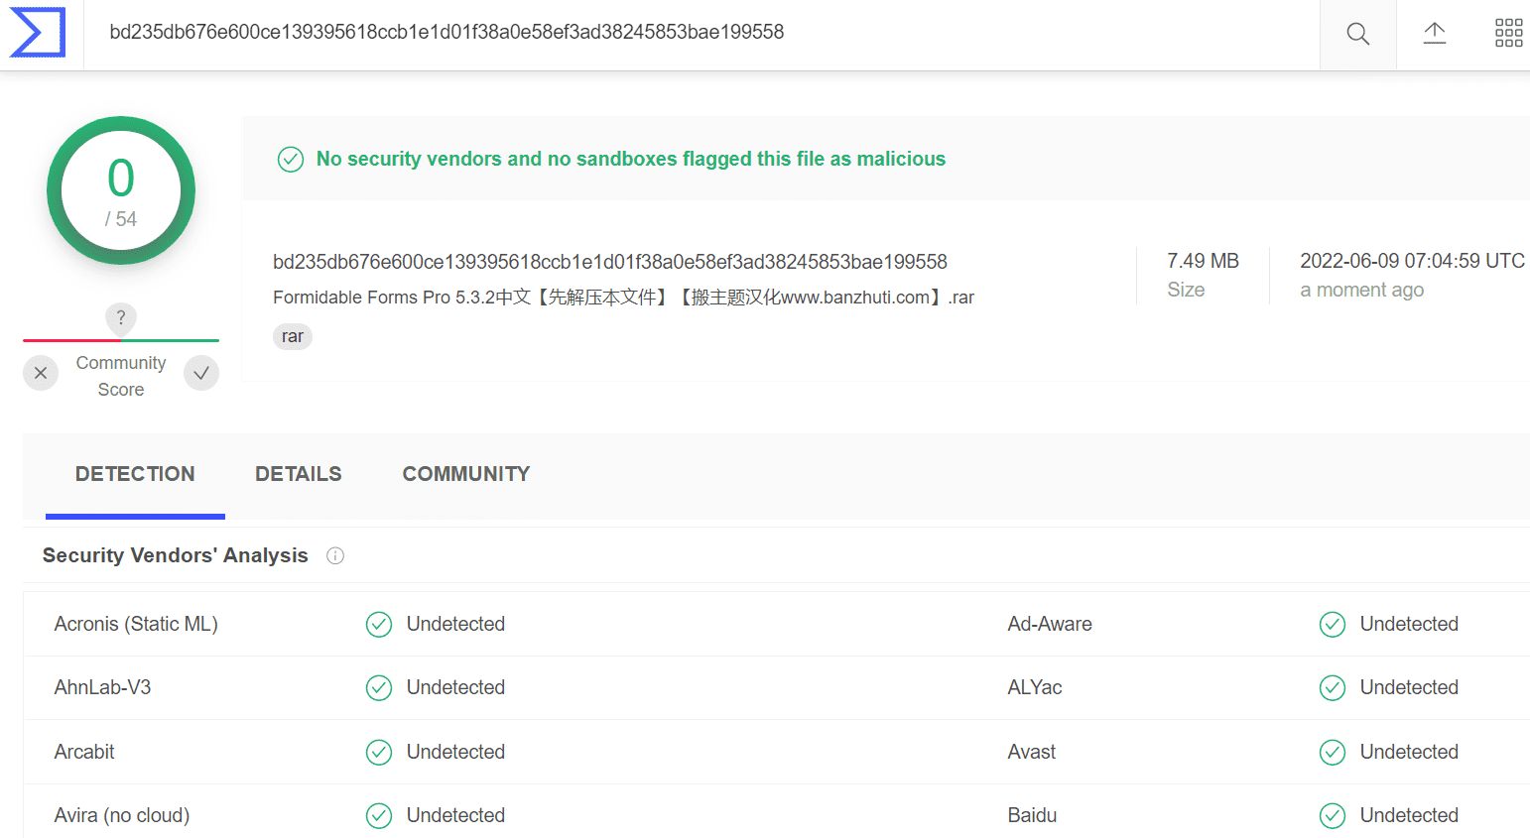This screenshot has width=1530, height=838.
Task: Click the hash search input field
Action: tap(701, 33)
